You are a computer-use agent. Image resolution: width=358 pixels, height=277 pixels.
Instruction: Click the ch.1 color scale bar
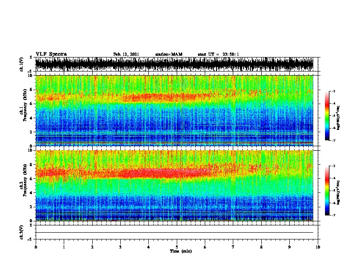coord(327,116)
